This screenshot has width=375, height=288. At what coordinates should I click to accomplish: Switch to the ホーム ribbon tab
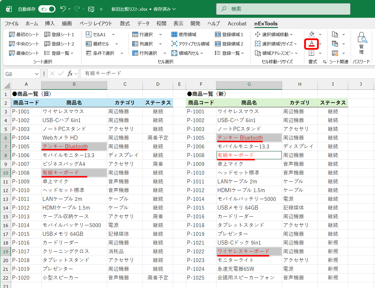(x=32, y=24)
